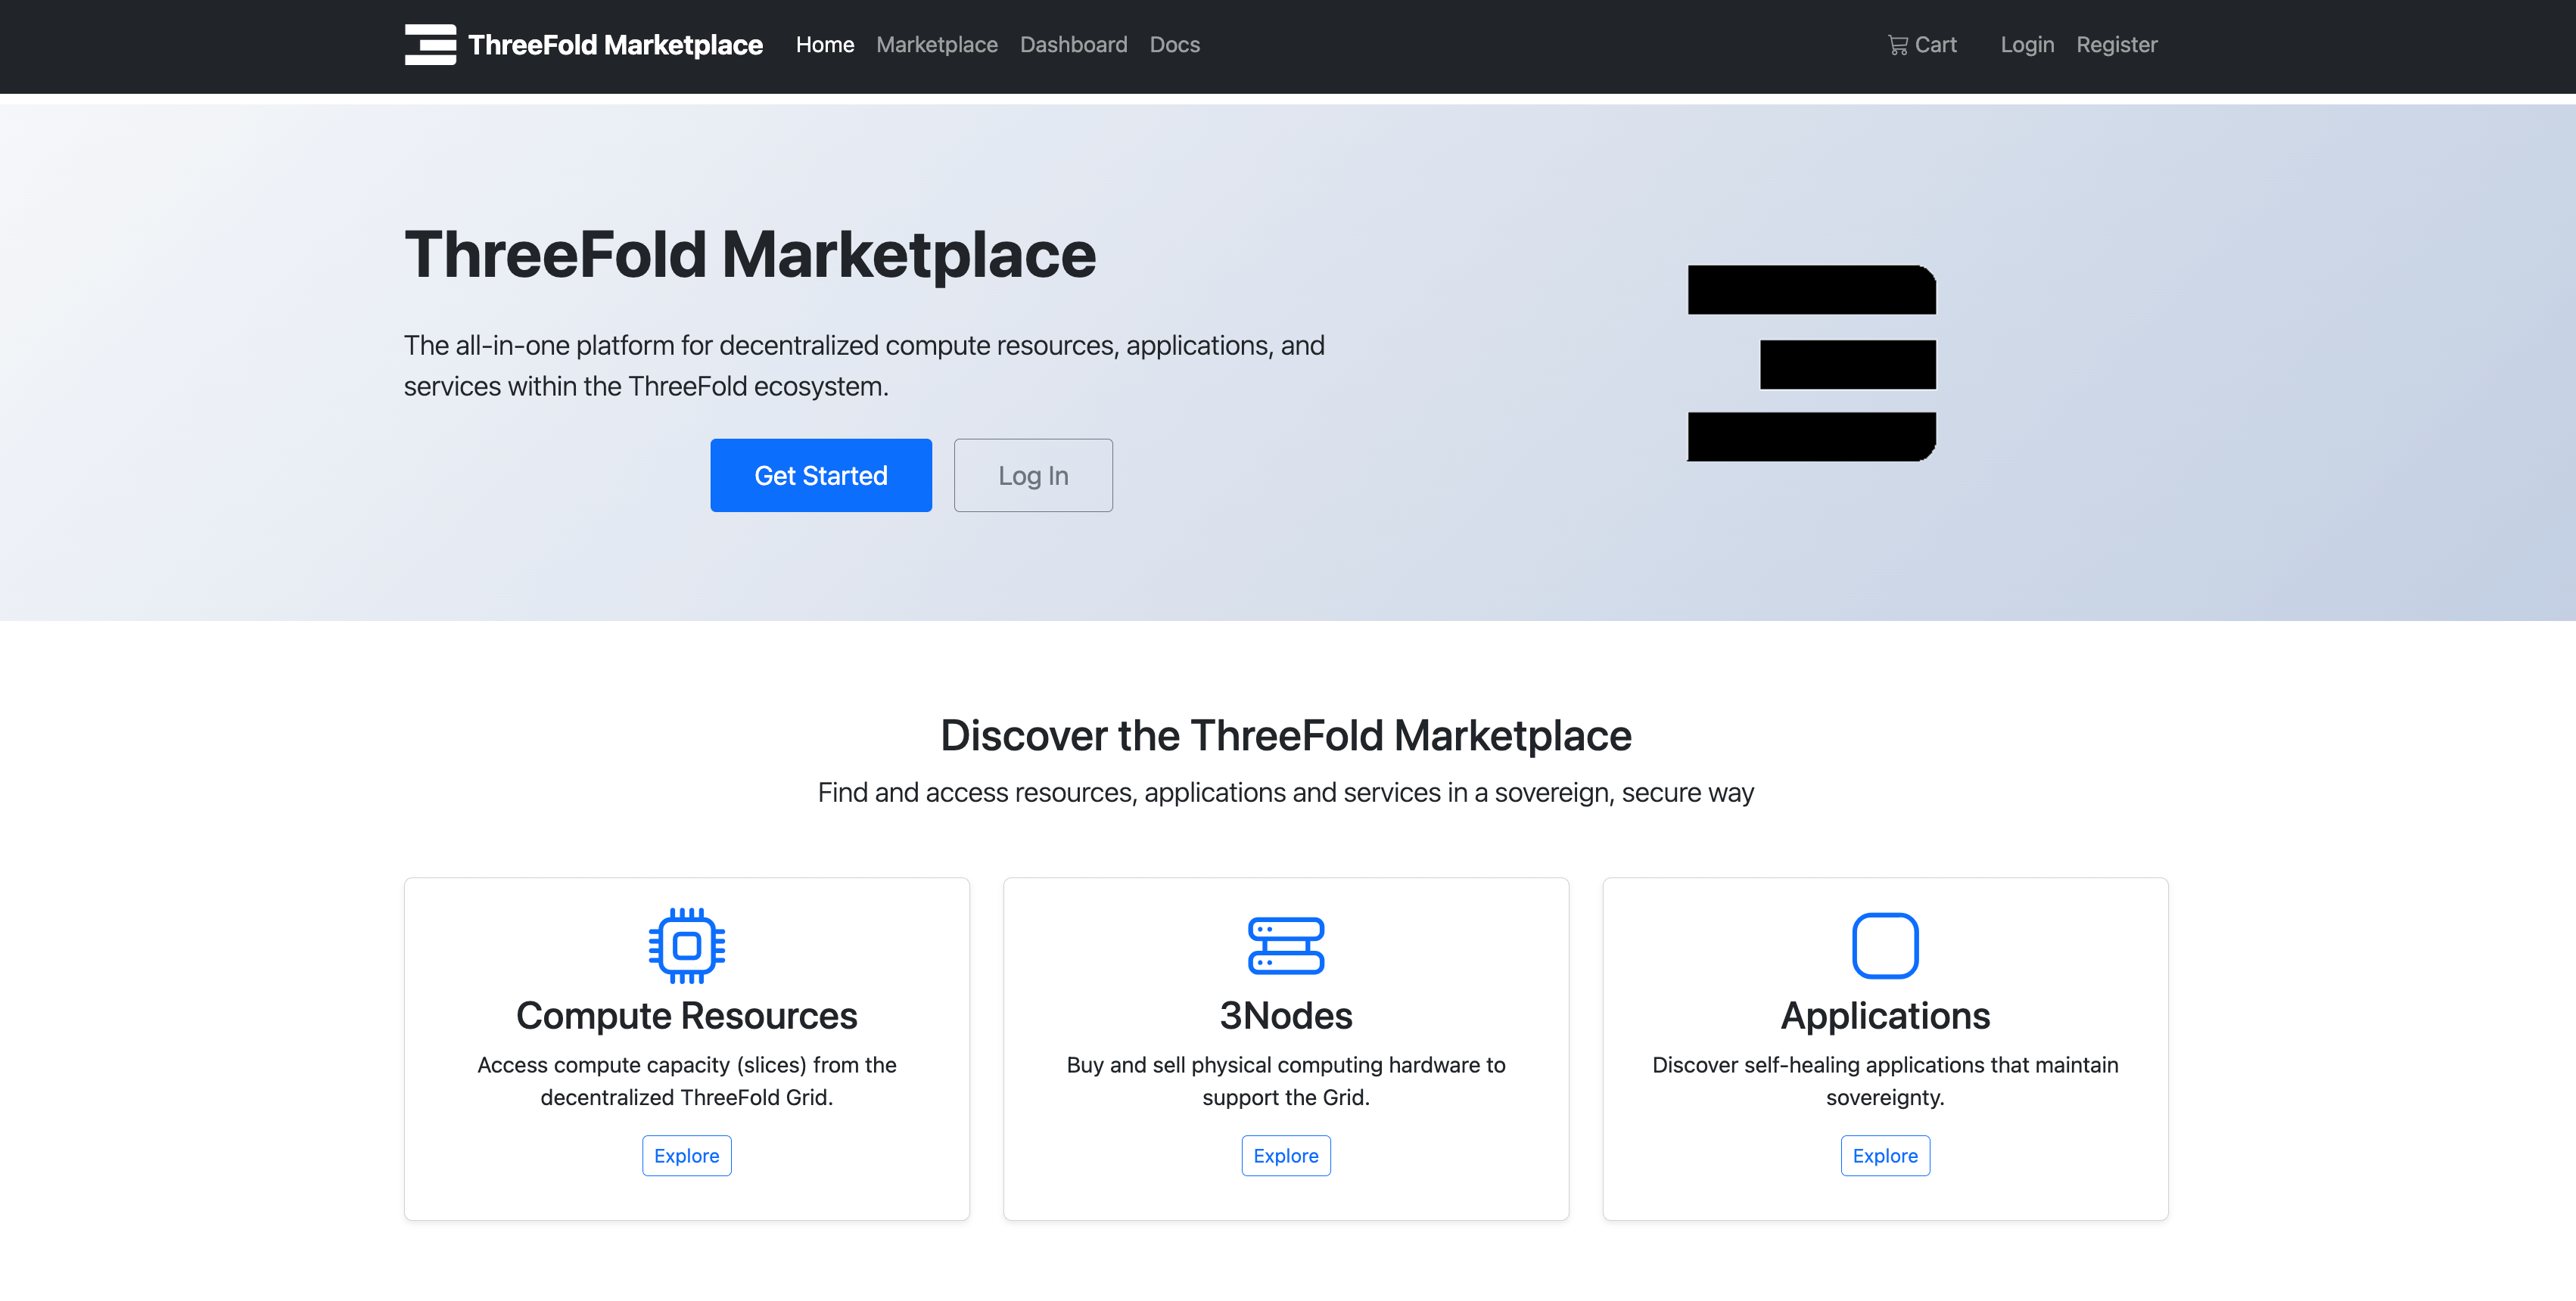2576x1301 pixels.
Task: Click the ThreeFold Marketplace brand text
Action: coord(615,45)
